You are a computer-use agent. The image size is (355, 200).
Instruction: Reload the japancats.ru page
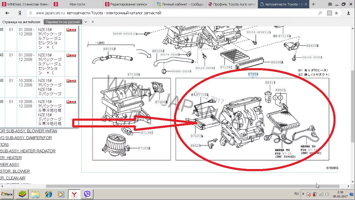31,13
